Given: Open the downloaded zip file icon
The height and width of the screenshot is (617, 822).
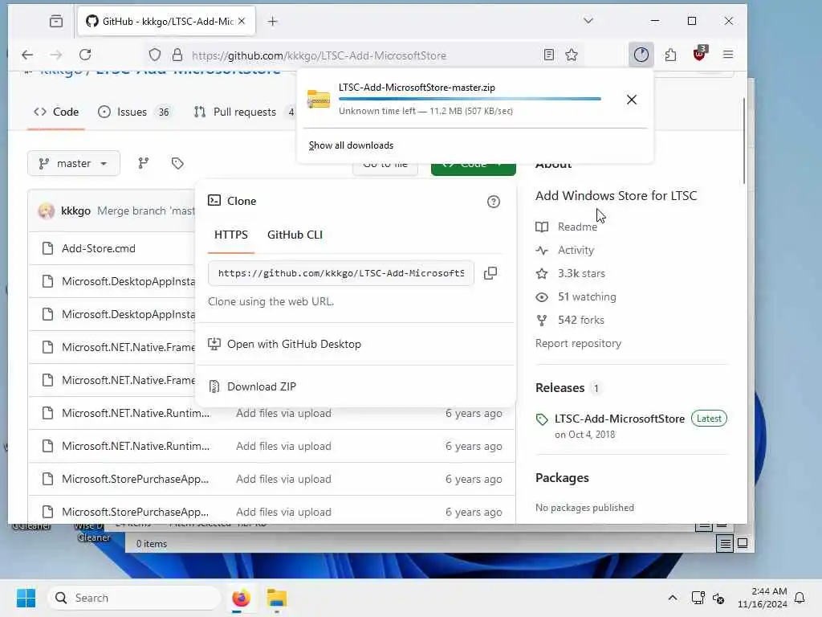Looking at the screenshot, I should click(x=318, y=99).
